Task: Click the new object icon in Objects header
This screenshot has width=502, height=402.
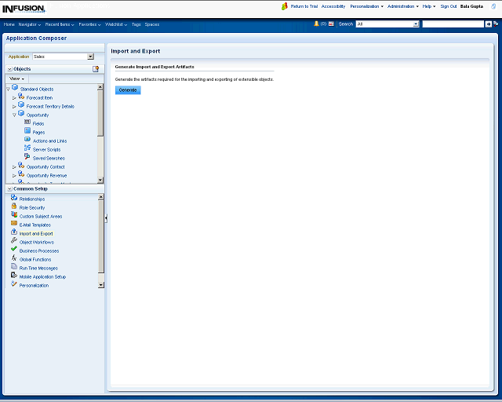Action: tap(96, 69)
